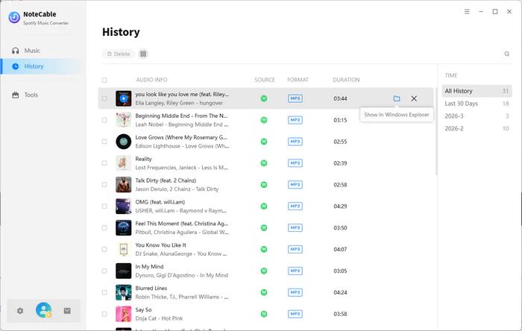Click Reality album cover thumbnail
Viewport: 522px width, 331px height.
pyautogui.click(x=124, y=163)
